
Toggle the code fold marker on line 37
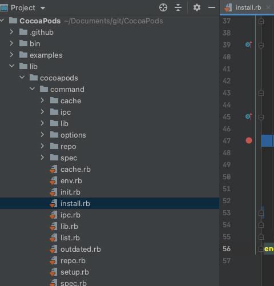click(x=261, y=21)
